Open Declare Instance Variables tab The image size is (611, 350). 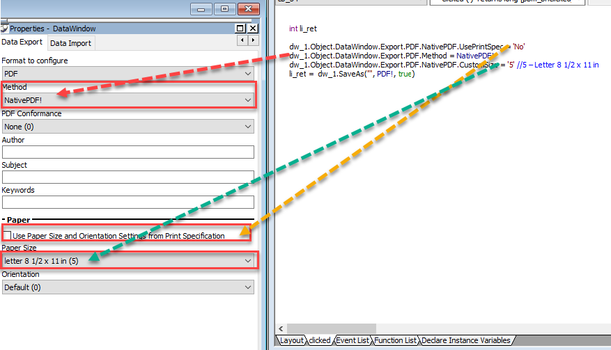[x=466, y=340]
